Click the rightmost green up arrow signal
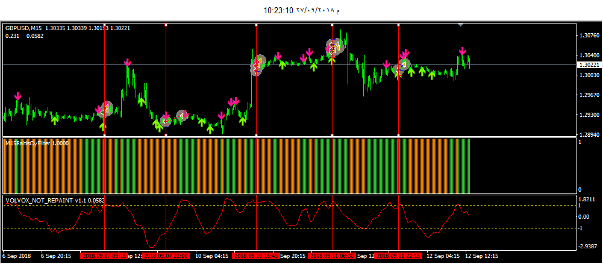The height and width of the screenshot is (264, 603). (x=432, y=75)
